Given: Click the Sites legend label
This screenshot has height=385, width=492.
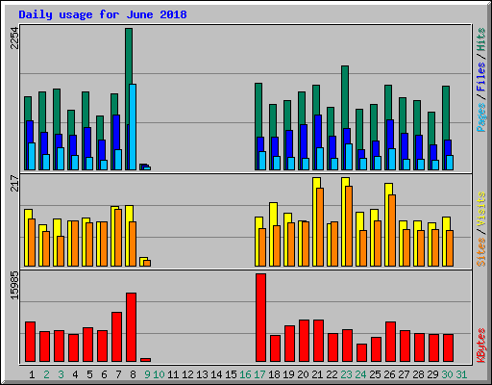Looking at the screenshot, I should pos(480,252).
